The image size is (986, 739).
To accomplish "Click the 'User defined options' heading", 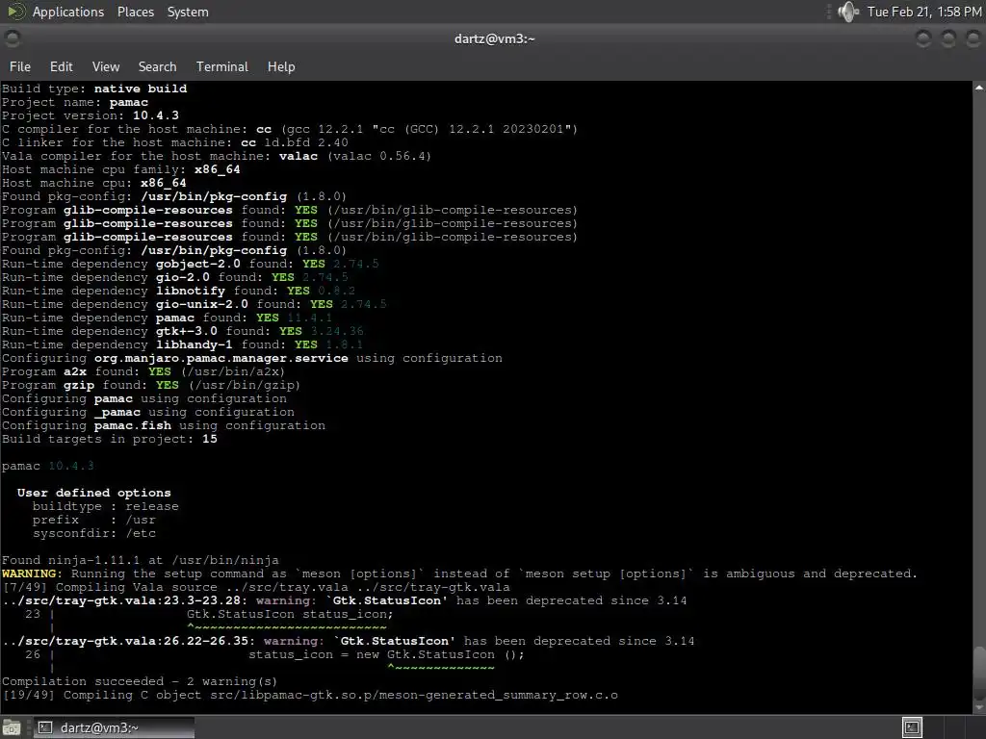I will (93, 494).
